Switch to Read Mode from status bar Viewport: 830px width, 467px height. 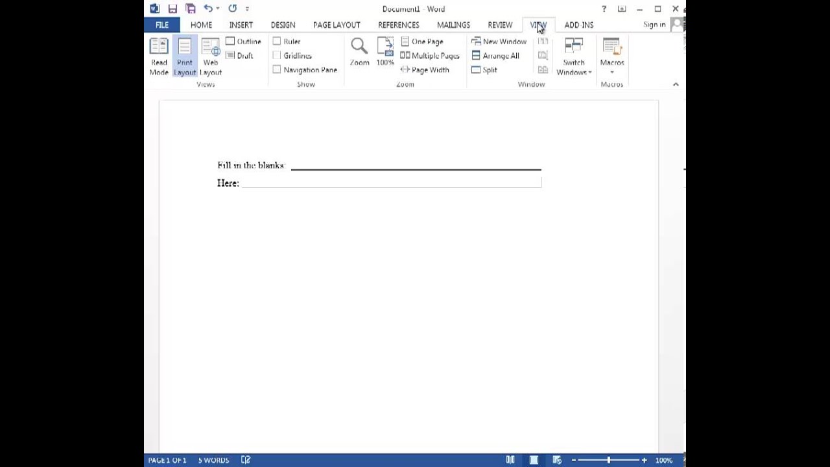tap(510, 461)
